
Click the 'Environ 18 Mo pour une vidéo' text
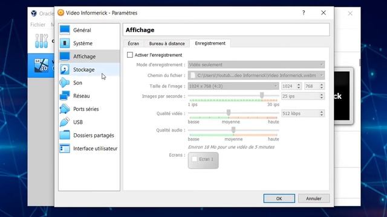[x=231, y=147]
